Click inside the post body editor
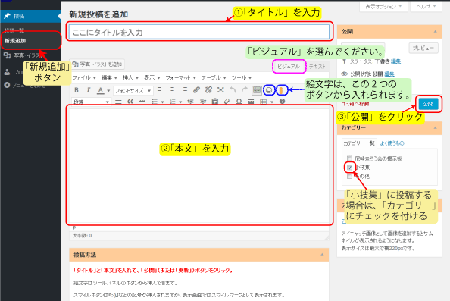Screen dimensions: 450x301 point(199,166)
